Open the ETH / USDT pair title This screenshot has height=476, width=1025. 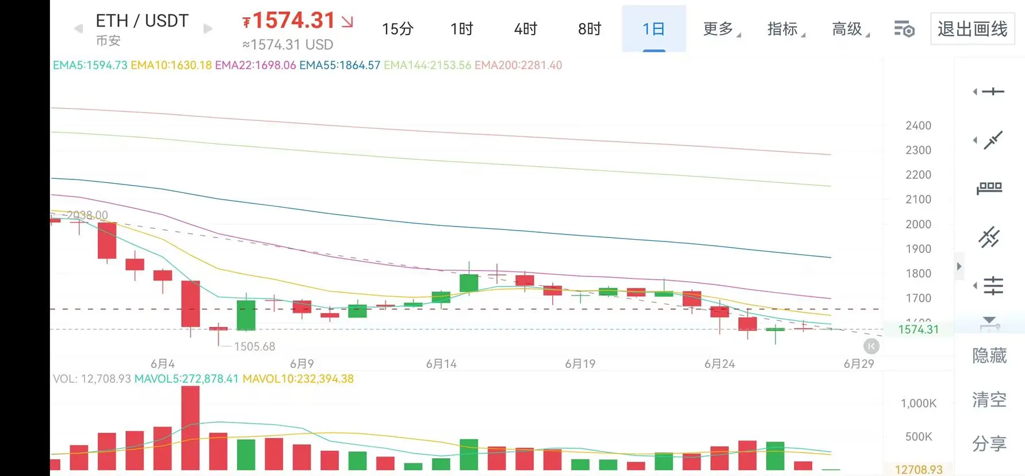[x=142, y=21]
